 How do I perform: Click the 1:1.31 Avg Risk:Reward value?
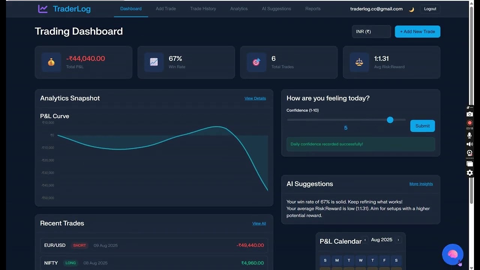coord(381,58)
